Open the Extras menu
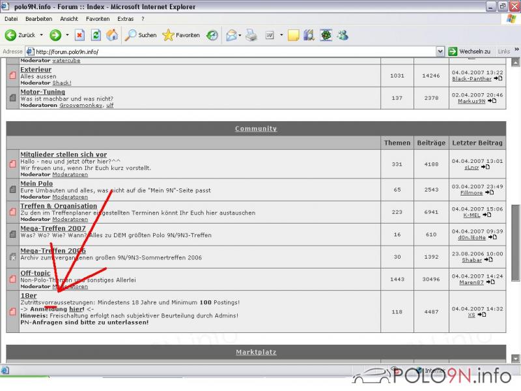521x391 pixels. 125,19
